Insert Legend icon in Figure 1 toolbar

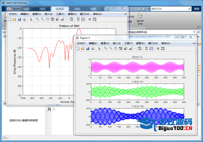[x=83, y=19]
